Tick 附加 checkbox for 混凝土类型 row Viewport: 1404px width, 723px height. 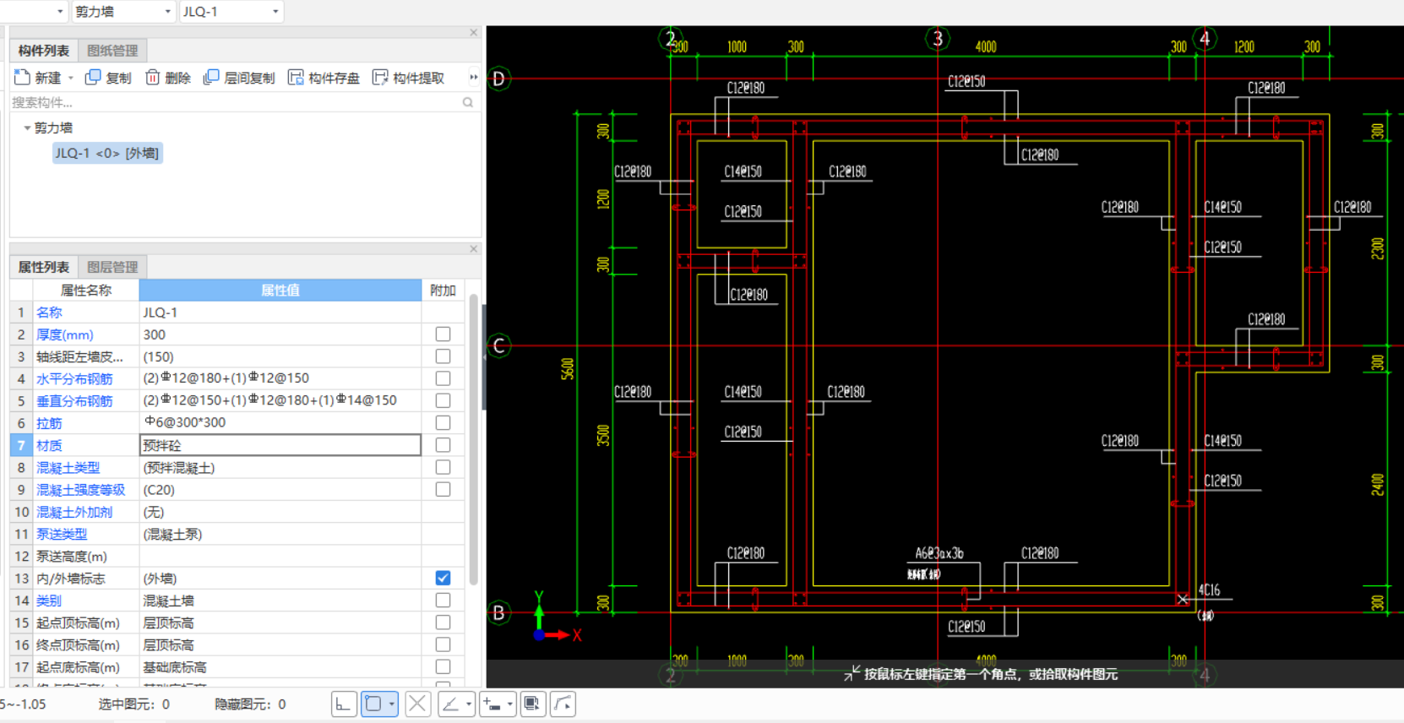(x=443, y=467)
